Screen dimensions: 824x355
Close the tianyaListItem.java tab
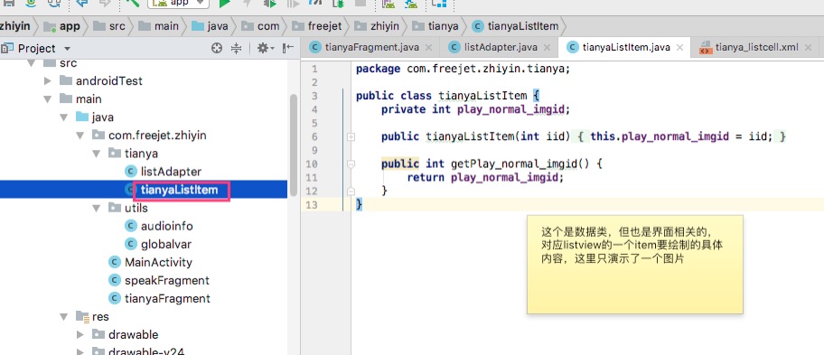679,48
